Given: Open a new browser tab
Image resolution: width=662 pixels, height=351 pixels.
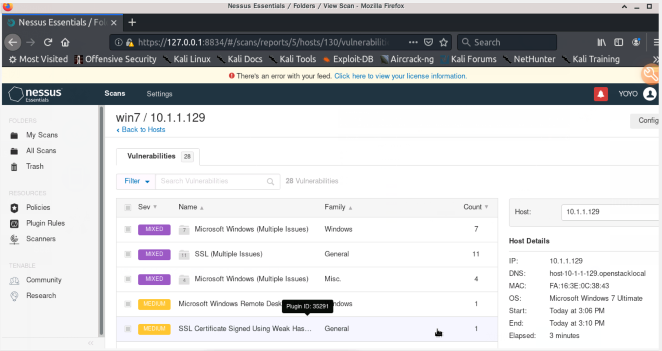Looking at the screenshot, I should [132, 22].
